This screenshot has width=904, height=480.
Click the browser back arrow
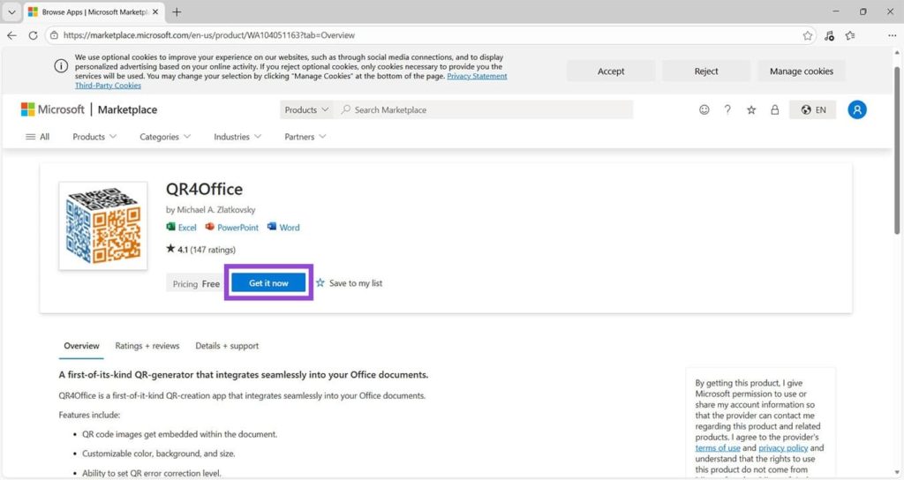[x=11, y=35]
